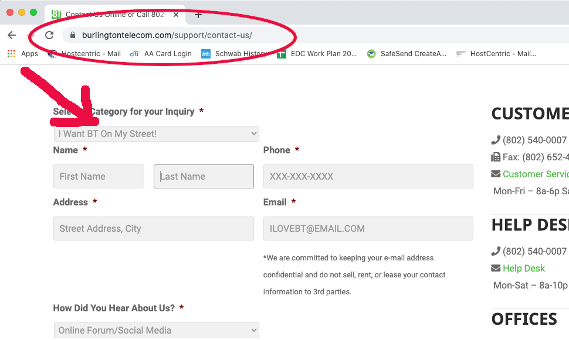
Task: Click the padlock icon in the address bar
Action: click(73, 35)
